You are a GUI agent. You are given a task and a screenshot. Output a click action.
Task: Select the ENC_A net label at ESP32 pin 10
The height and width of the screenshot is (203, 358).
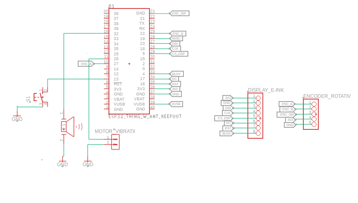point(86,64)
